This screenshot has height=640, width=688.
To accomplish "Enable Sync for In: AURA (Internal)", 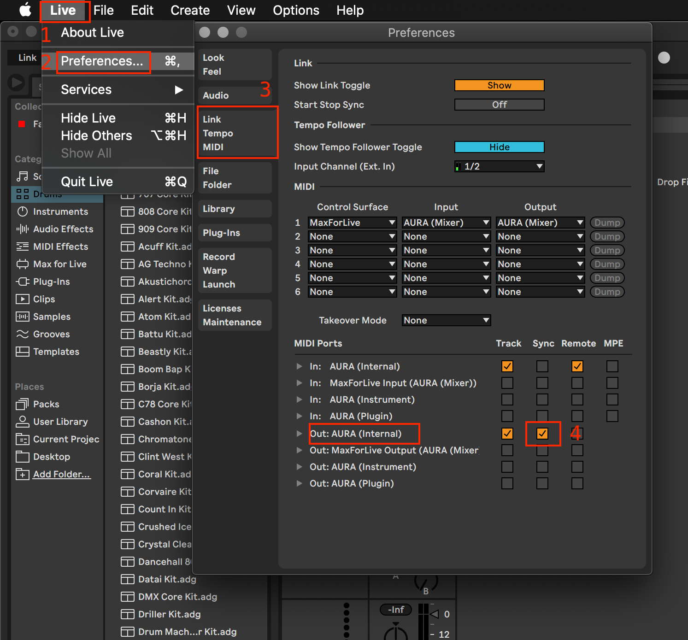I will click(542, 366).
